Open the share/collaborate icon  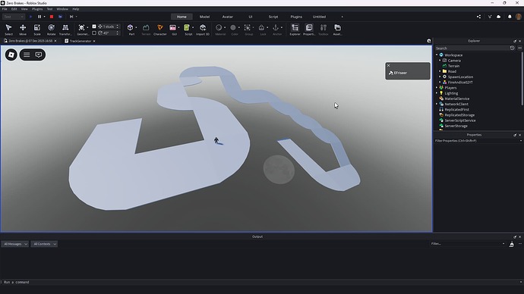point(479,17)
